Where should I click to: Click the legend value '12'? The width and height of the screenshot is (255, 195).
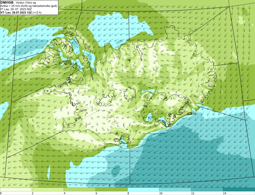[x=193, y=193]
